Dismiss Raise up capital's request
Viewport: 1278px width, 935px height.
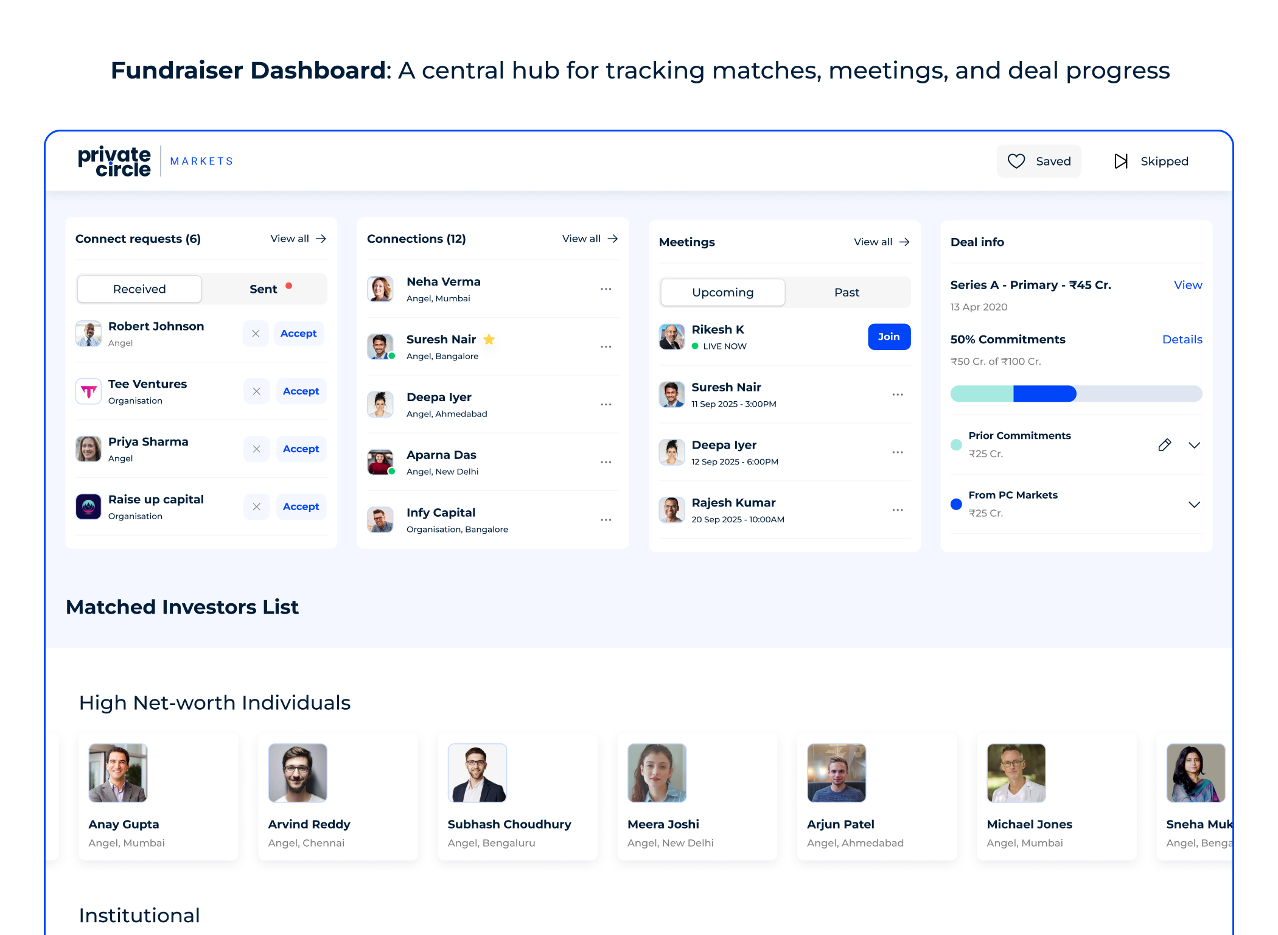click(256, 507)
